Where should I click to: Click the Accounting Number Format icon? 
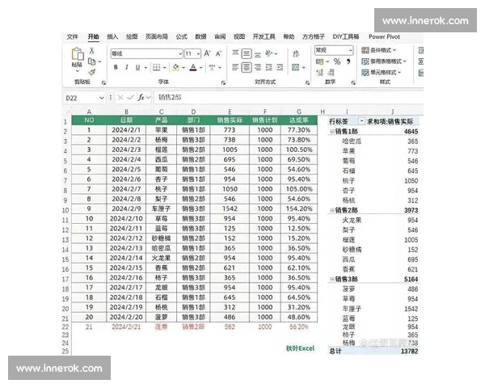pos(320,61)
